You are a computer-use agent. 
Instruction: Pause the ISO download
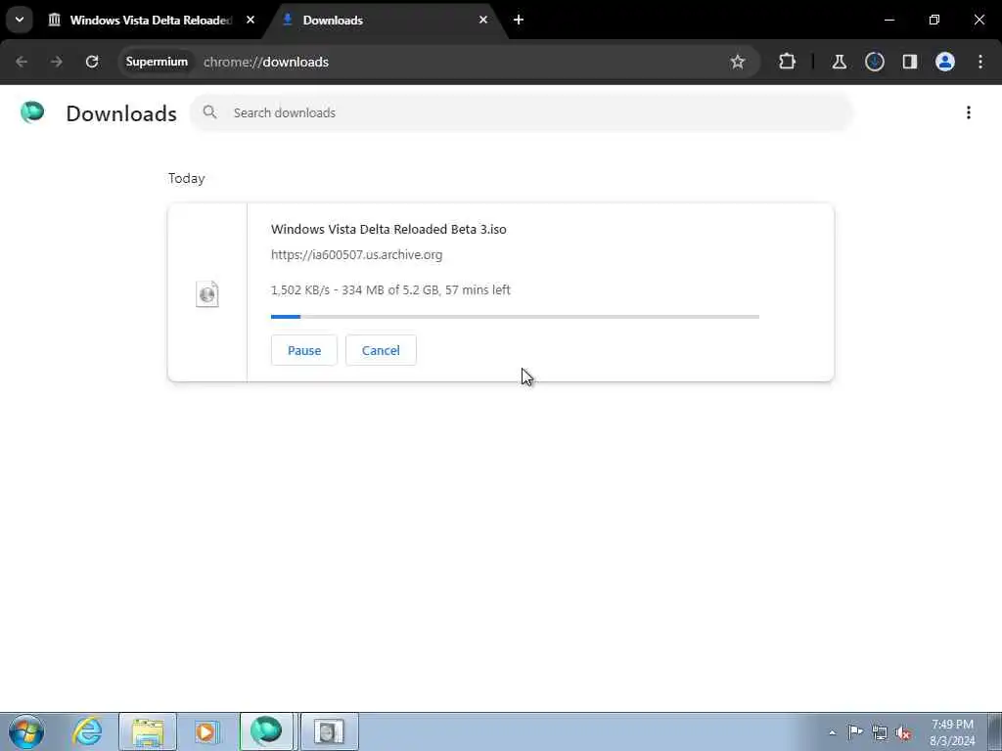pos(304,350)
